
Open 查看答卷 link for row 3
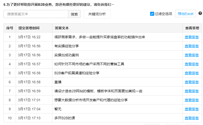point(192,55)
